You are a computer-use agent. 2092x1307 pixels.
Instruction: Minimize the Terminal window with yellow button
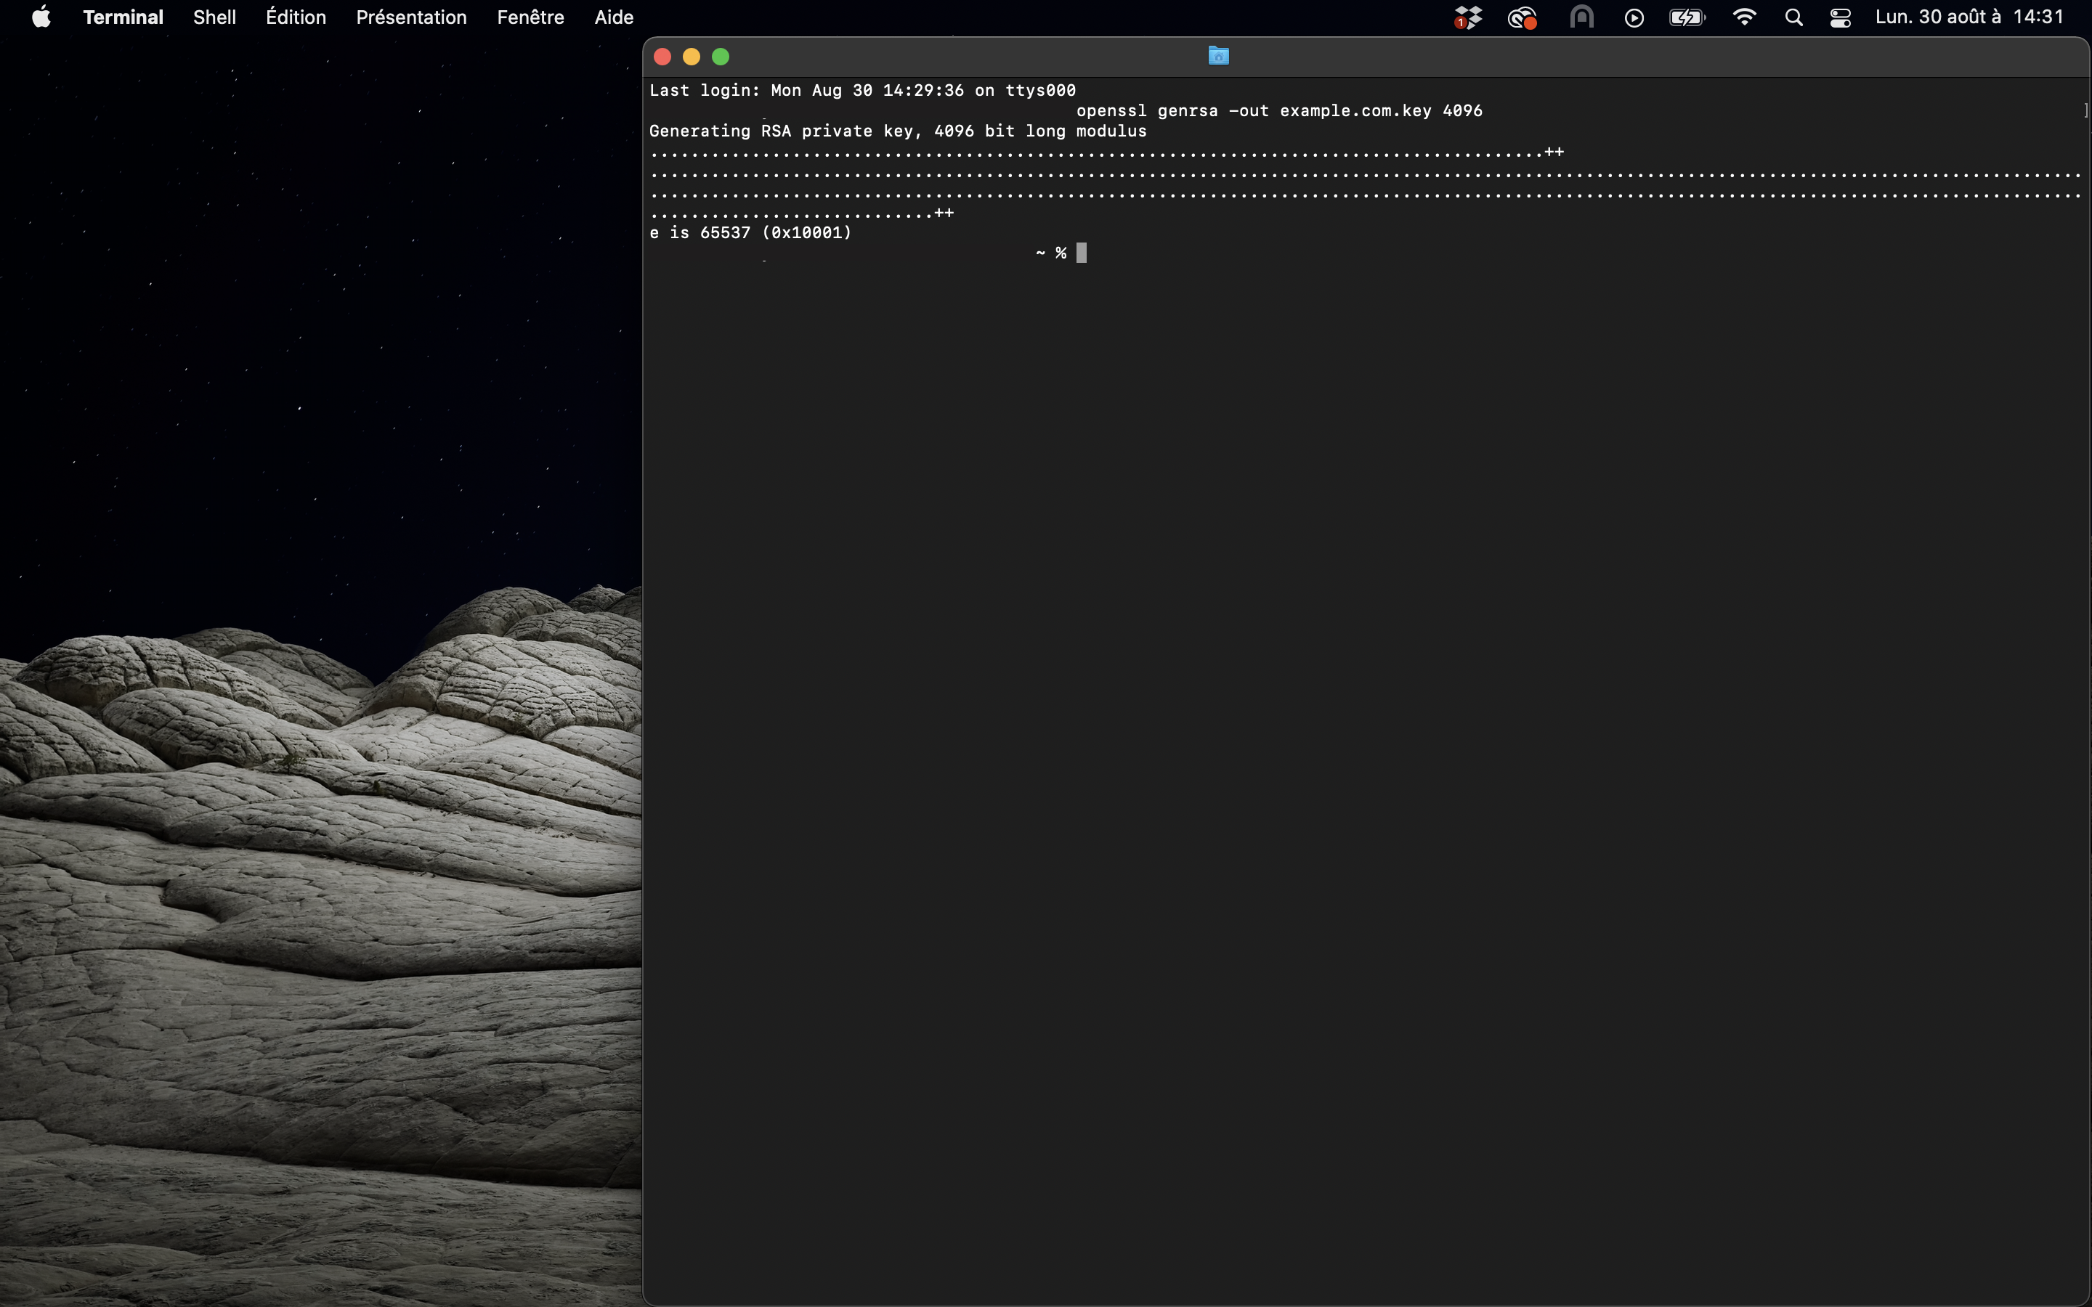click(692, 57)
